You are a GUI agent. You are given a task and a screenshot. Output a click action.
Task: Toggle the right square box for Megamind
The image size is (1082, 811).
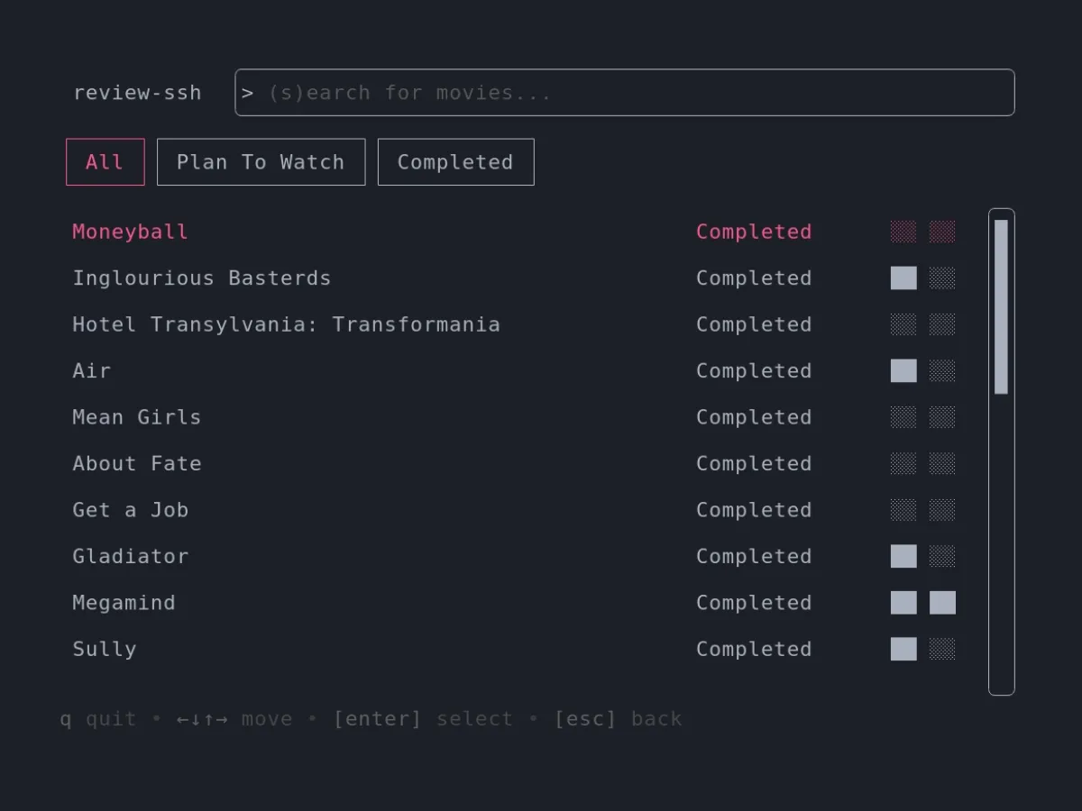tap(942, 603)
